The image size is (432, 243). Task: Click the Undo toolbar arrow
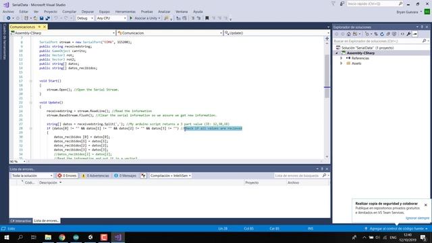coord(56,18)
